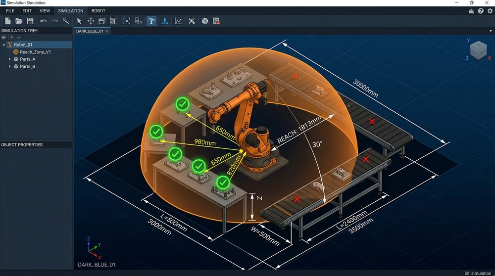Click the undo arrow in toolbar
The image size is (495, 276).
43,21
